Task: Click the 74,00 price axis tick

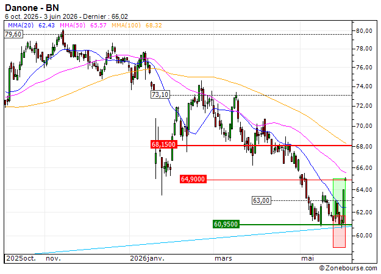Action: (364, 86)
